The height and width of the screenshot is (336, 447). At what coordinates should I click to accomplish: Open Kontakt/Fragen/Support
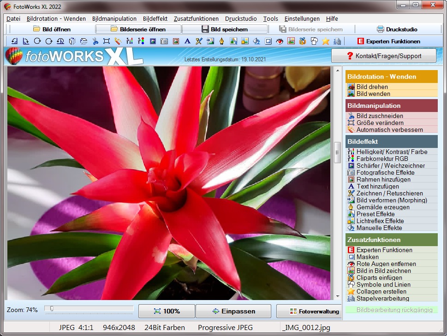[x=384, y=56]
